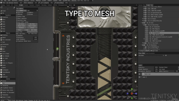Enable the Surface Snap checkbox
Screen dimensions: 179x101
17,17
